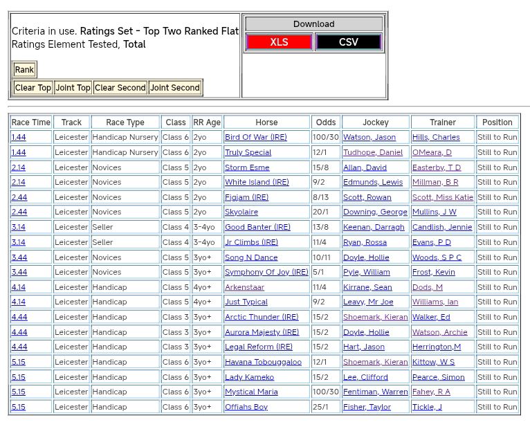Screen dimensions: 530x429
Task: Download ratings as XLS file
Action: tap(279, 42)
